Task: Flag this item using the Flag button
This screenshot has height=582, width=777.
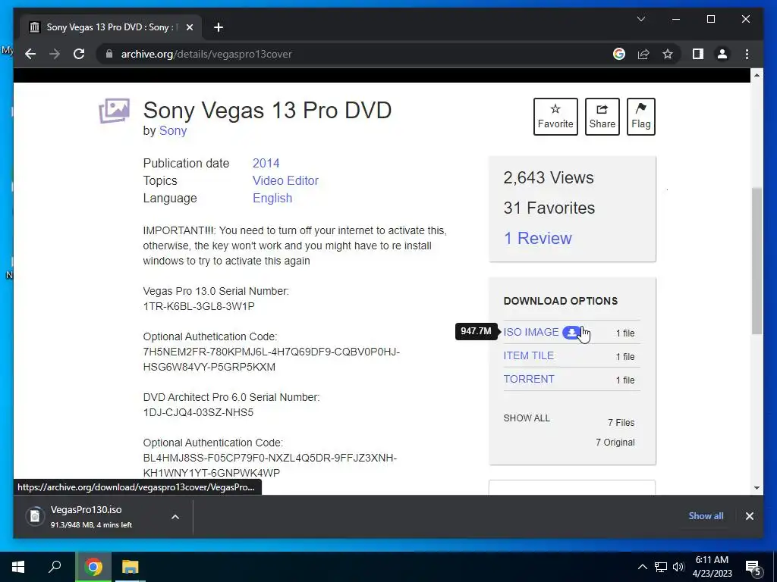Action: (x=640, y=116)
